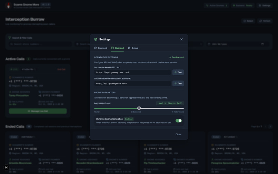The height and width of the screenshot is (174, 278).
Task: Click the WebSocket Base URL input field
Action: (132, 84)
